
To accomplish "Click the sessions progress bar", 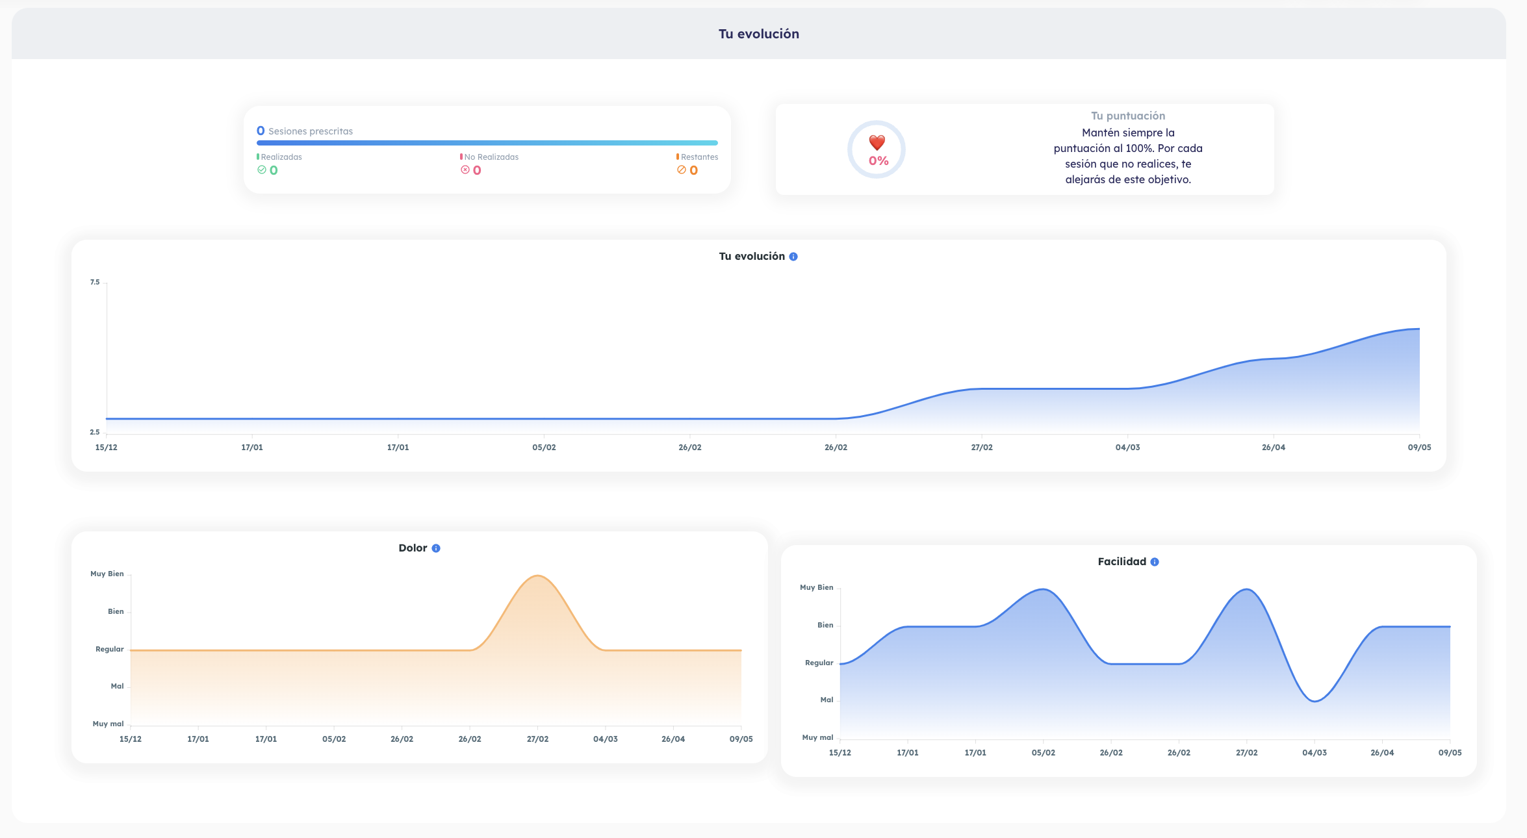I will click(487, 143).
